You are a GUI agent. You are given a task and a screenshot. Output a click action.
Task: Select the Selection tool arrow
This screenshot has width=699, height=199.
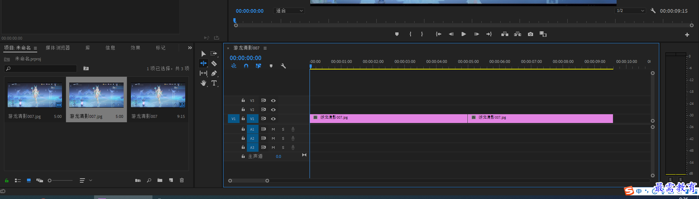tap(203, 53)
